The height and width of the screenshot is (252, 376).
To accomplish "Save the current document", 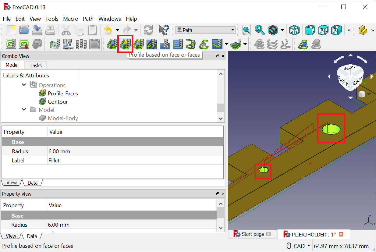I will (37, 30).
